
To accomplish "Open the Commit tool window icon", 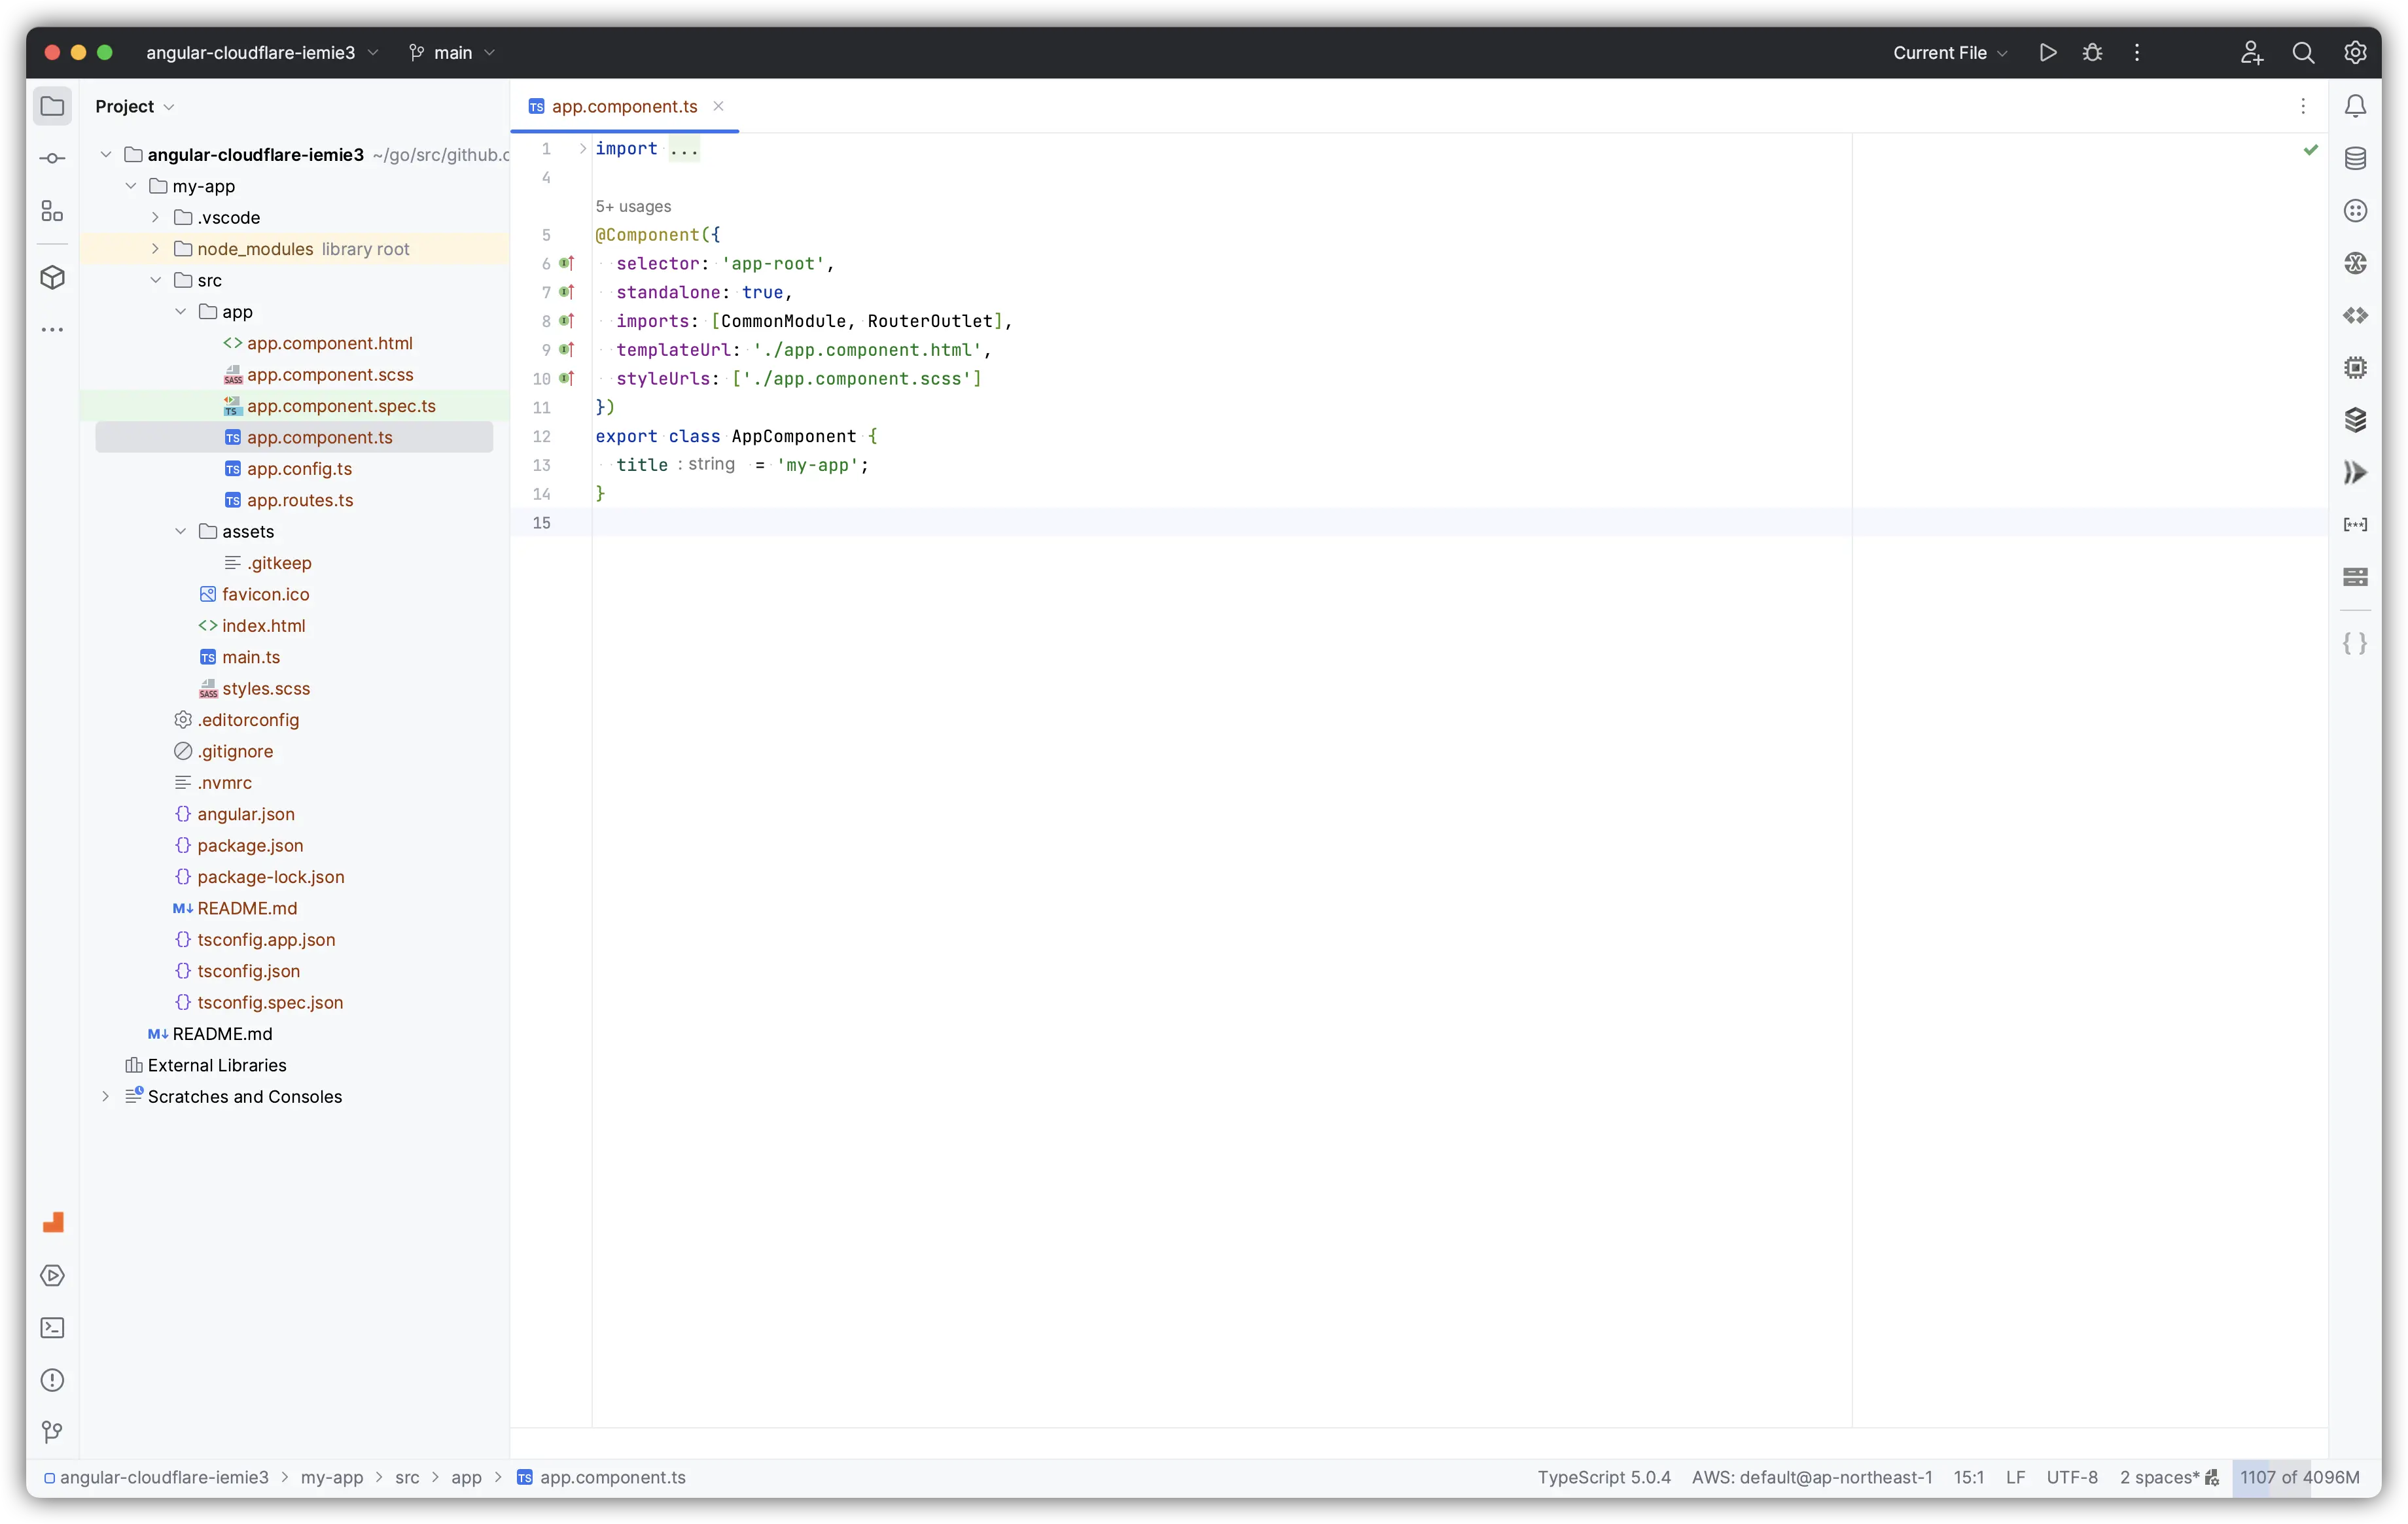I will pyautogui.click(x=52, y=159).
